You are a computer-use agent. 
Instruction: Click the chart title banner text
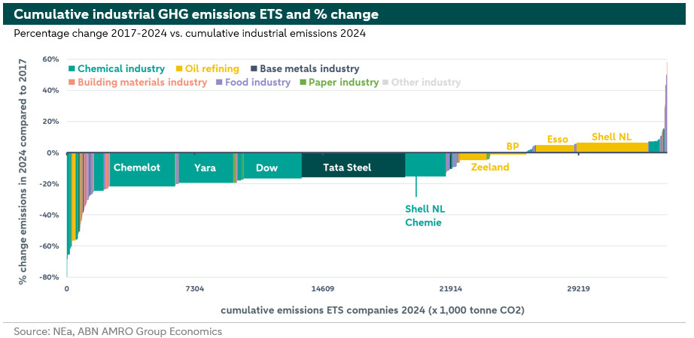[x=196, y=14]
